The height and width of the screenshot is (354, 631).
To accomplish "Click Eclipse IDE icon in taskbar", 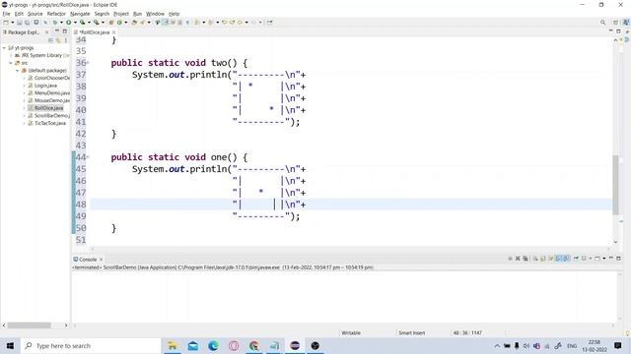I will point(295,345).
